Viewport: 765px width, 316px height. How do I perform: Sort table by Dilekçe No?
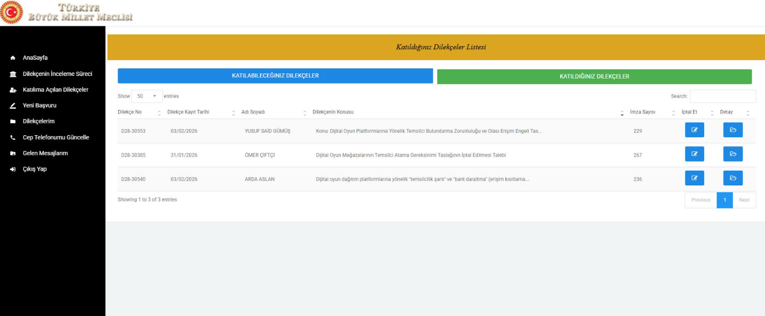139,112
